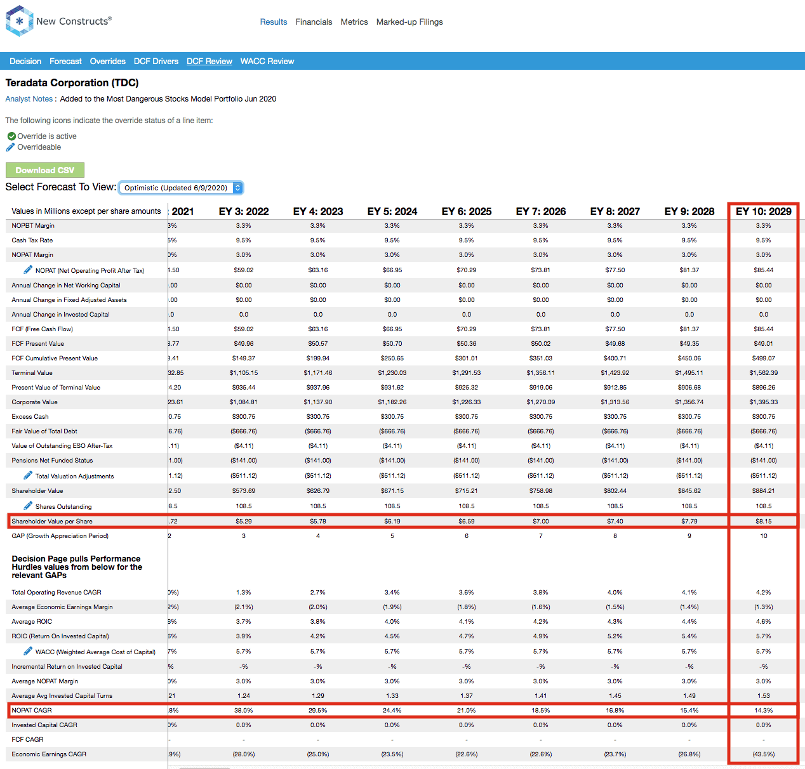805x769 pixels.
Task: Click the 38.0% NOPAT CAGR cell for 2022
Action: (244, 711)
